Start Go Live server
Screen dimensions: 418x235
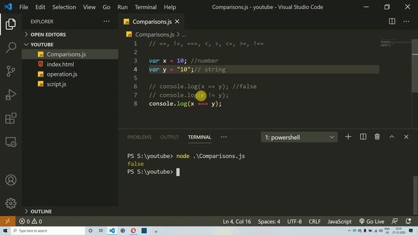(x=372, y=221)
